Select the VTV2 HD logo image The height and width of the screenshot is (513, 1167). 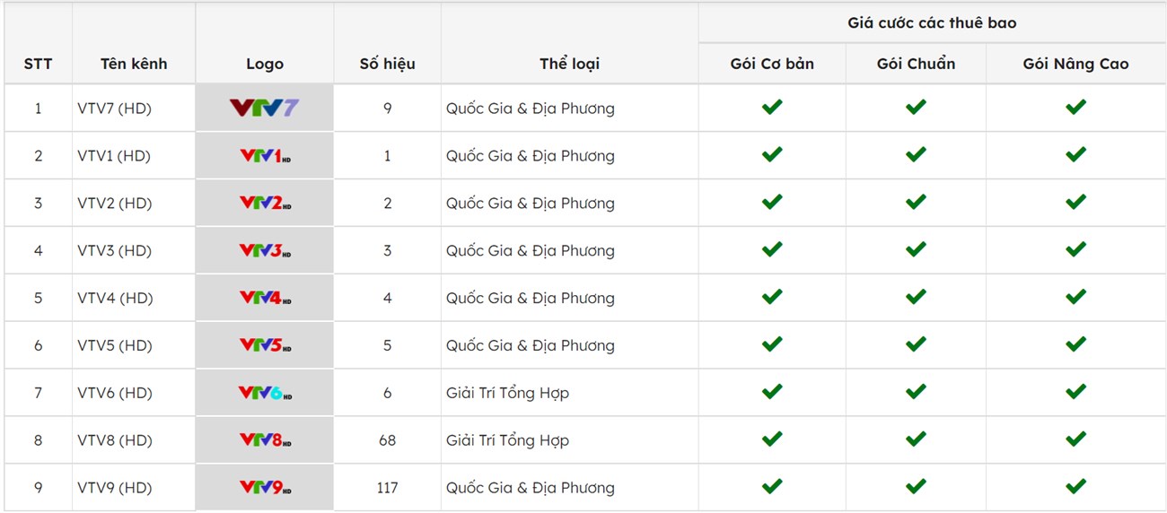(264, 204)
